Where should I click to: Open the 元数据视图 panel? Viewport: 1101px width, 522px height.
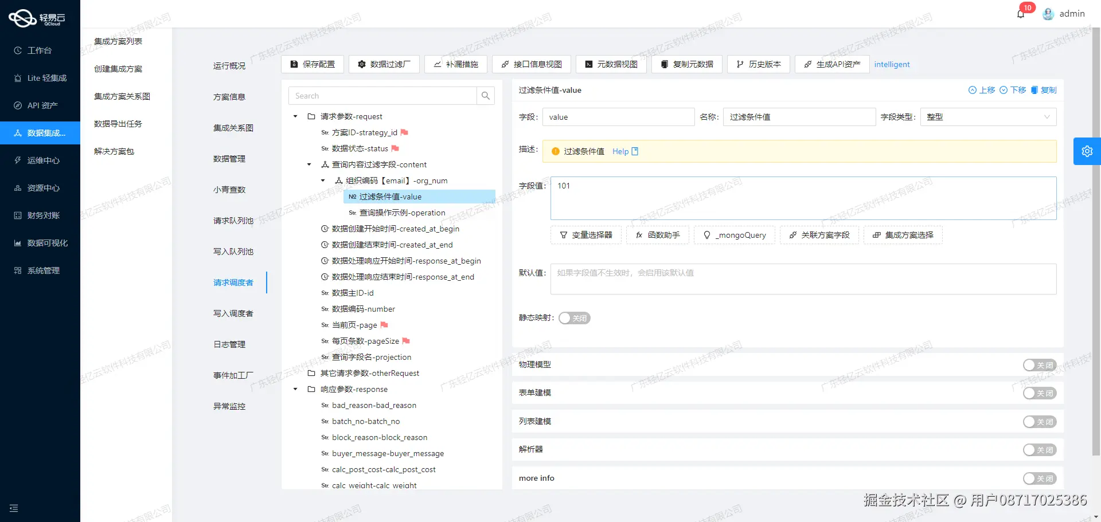tap(611, 64)
